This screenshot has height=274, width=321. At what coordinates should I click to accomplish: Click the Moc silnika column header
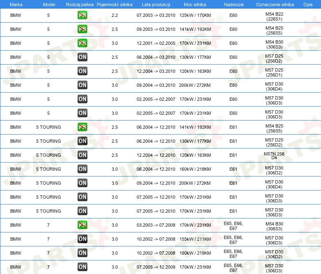pos(195,5)
